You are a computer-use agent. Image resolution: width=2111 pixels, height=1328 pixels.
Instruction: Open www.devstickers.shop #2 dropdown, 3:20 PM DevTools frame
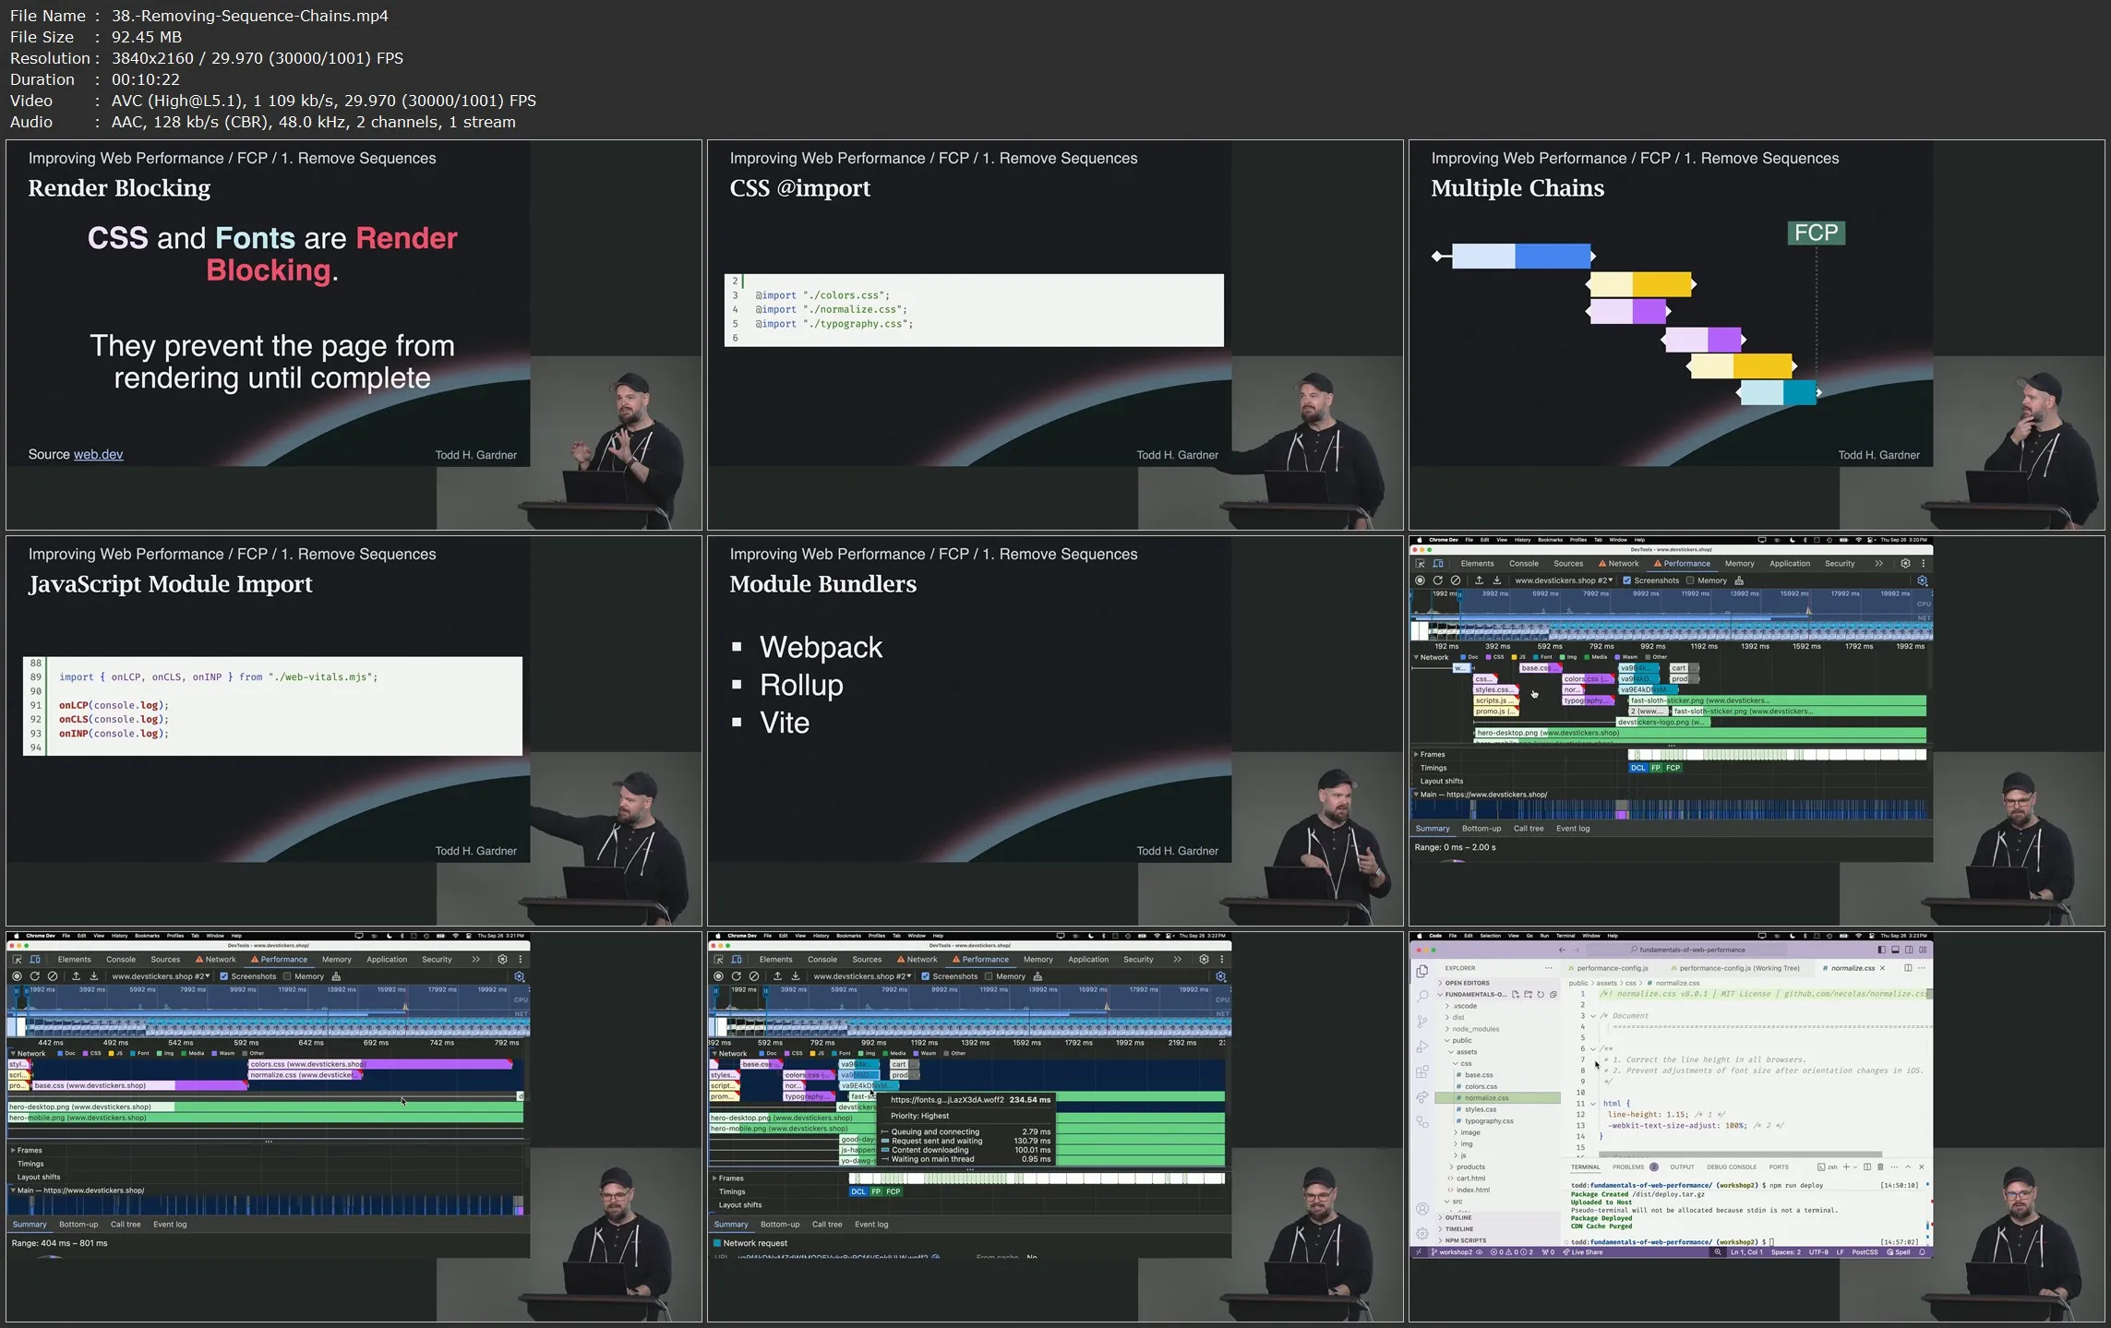(1564, 580)
